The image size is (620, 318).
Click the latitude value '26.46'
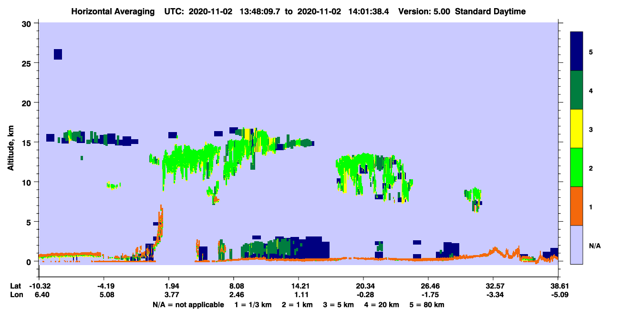[428, 286]
